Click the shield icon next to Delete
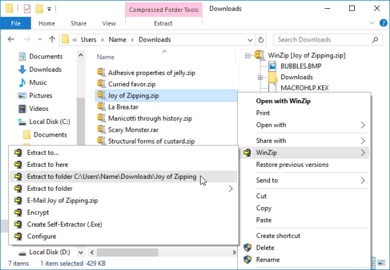Viewport: 390px width, 270px height. pyautogui.click(x=248, y=247)
